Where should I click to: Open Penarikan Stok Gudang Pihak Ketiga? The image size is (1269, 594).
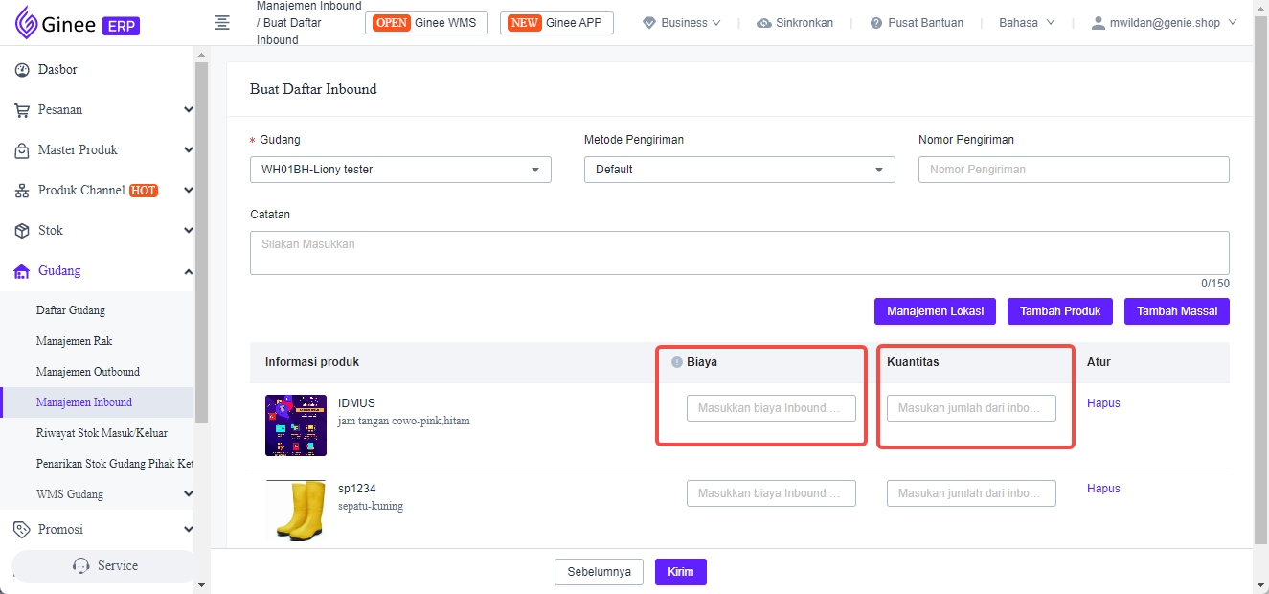tap(115, 464)
